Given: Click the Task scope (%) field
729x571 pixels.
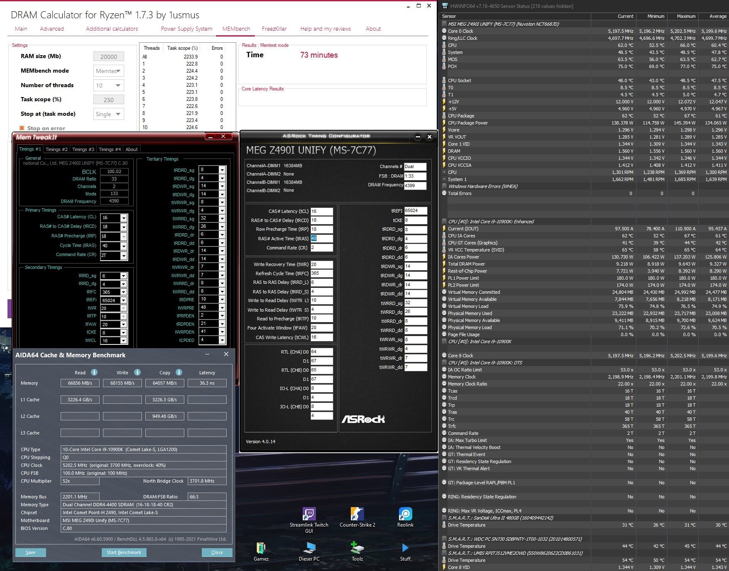Looking at the screenshot, I should point(109,100).
